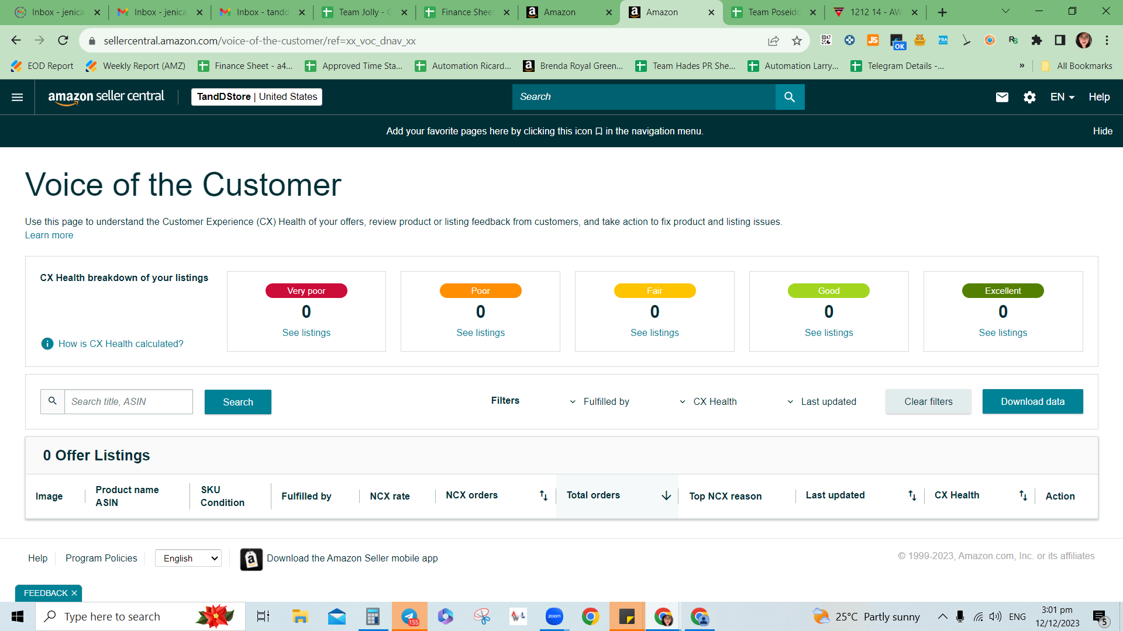1123x631 pixels.
Task: Open the All Bookmarks folder
Action: click(1077, 66)
